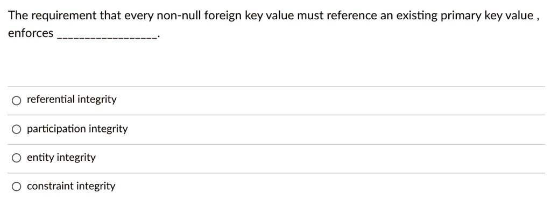Viewport: 551px width, 208px height.
Task: Click the word "existing" in the question
Action: tap(416, 16)
